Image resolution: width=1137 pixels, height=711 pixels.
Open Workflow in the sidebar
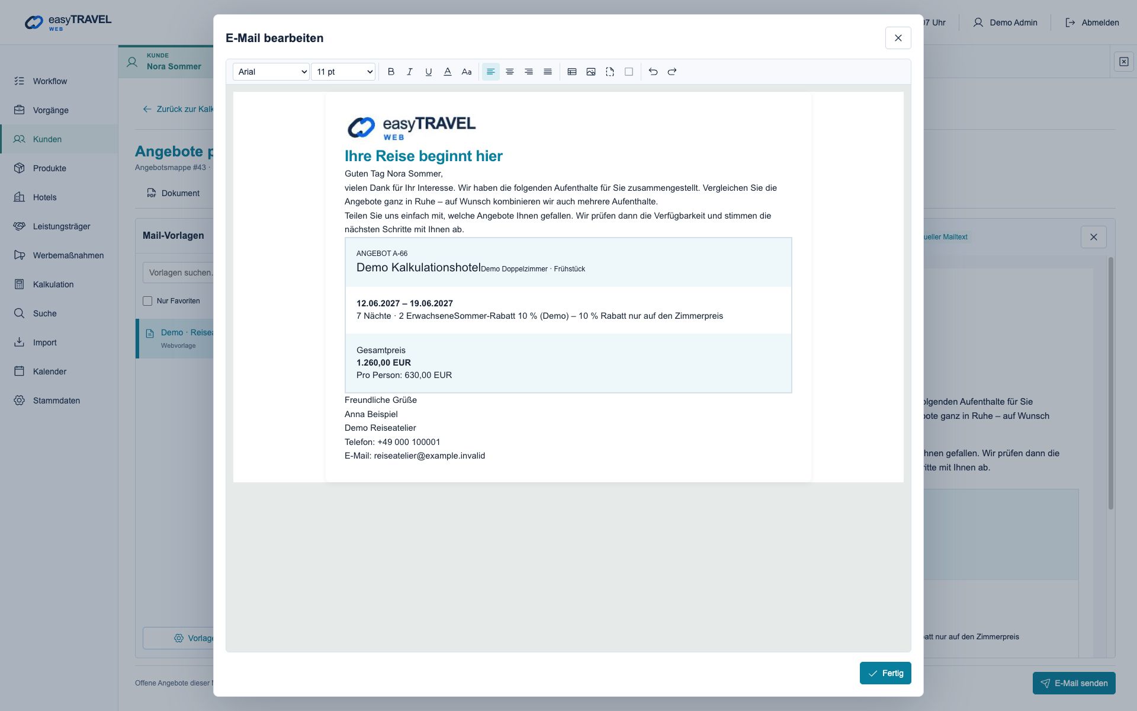[x=59, y=81]
